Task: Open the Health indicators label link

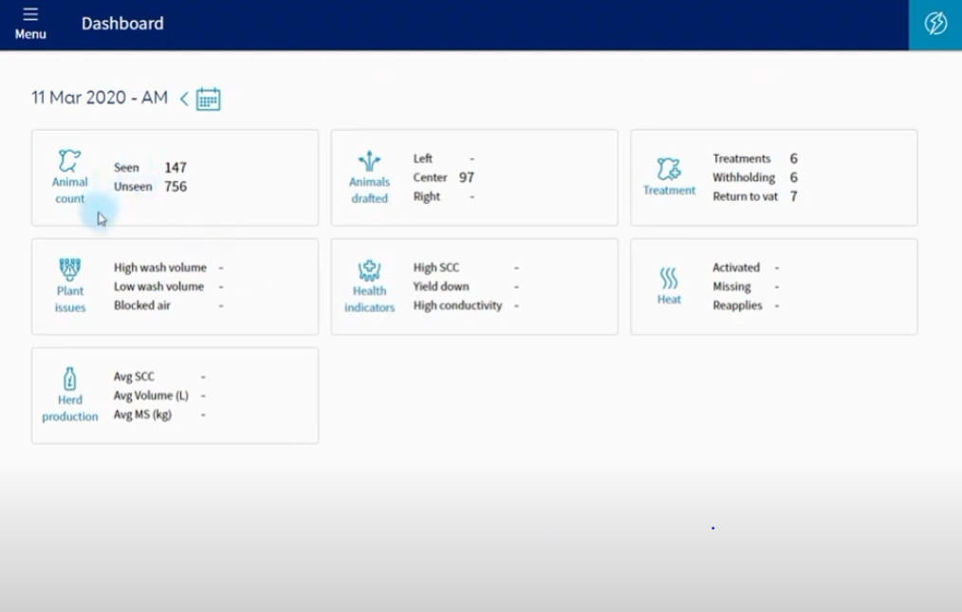Action: [x=369, y=299]
